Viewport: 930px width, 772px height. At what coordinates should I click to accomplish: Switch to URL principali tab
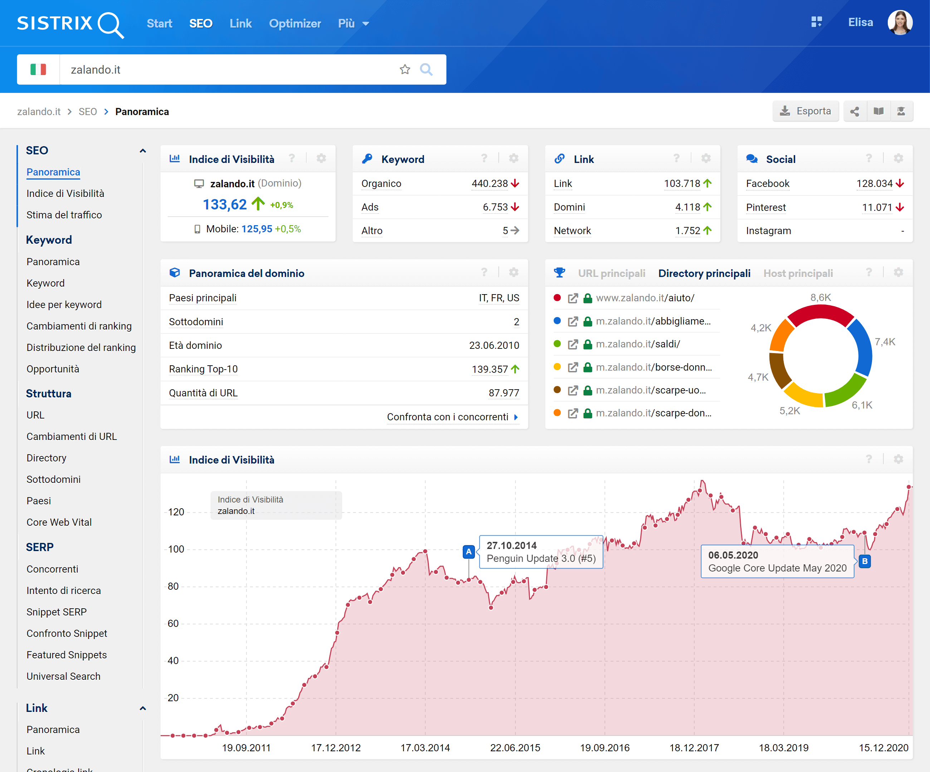tap(611, 273)
